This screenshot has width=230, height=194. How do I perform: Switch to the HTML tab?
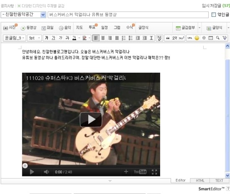pyautogui.click(x=200, y=181)
